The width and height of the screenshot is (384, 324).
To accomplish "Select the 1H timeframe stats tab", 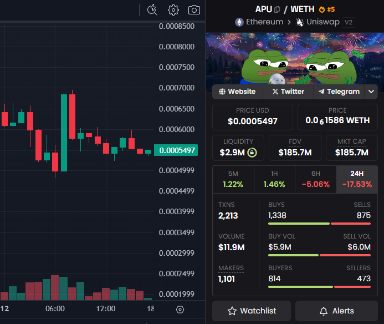I will 274,179.
